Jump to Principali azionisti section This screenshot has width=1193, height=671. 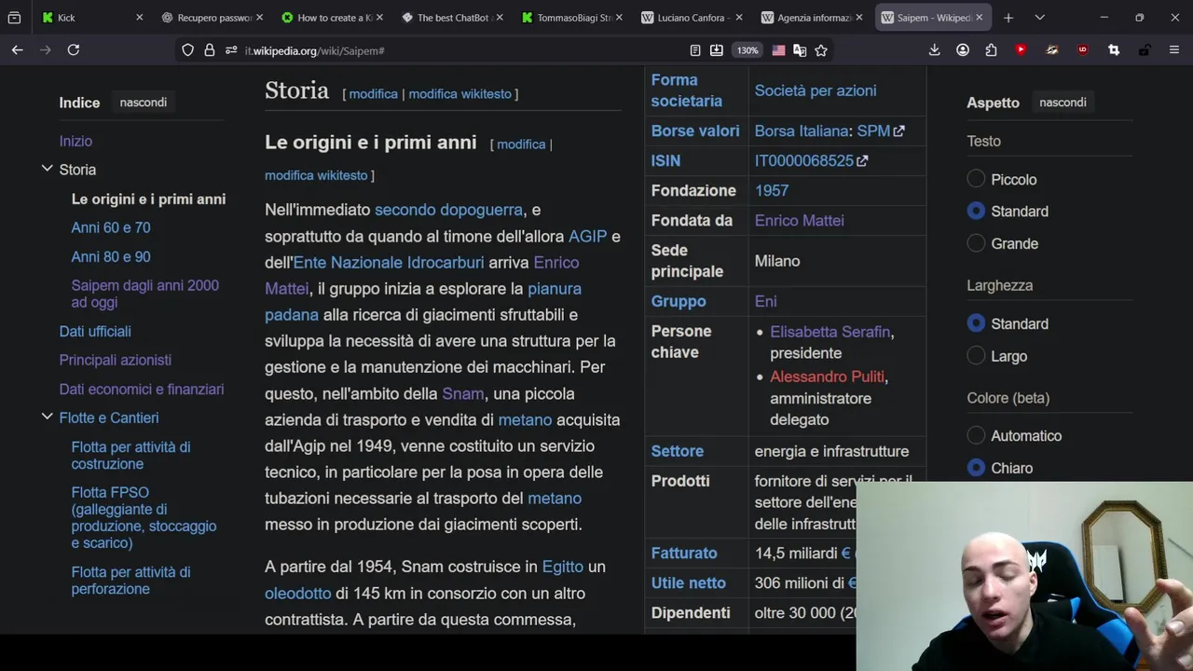click(116, 360)
